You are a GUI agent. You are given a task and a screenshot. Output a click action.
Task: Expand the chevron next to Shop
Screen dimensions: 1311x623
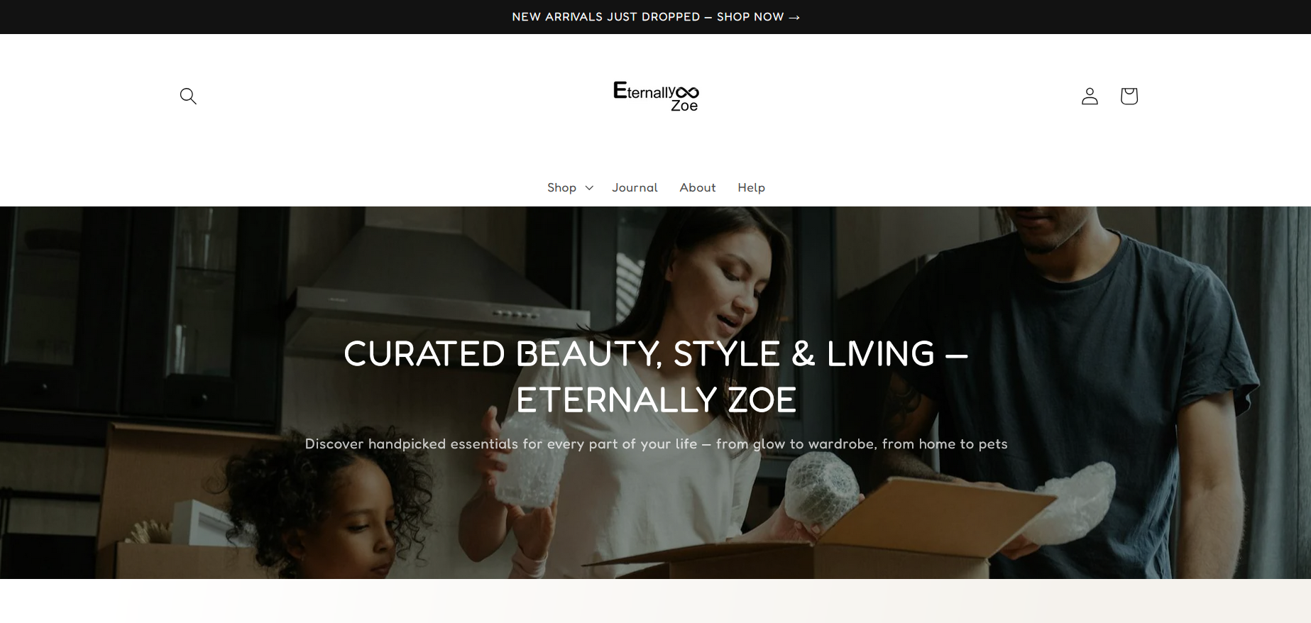[x=589, y=188]
